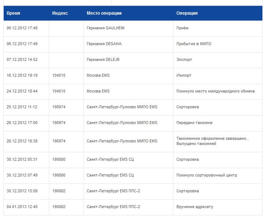Click the Индекс column header
This screenshot has width=272, height=218.
60,13
